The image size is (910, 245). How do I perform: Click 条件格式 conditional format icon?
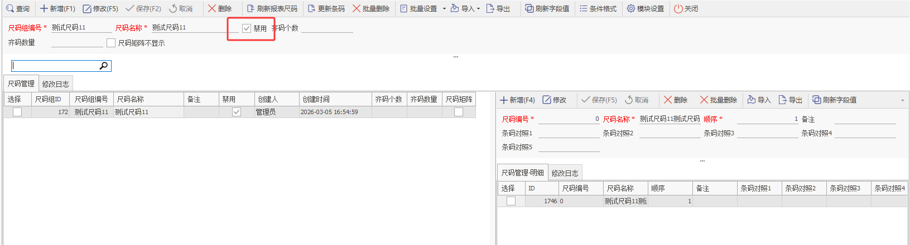pos(584,8)
